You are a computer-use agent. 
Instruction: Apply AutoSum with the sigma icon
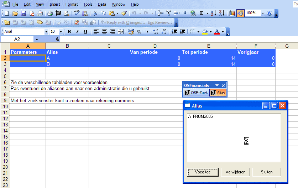click(201, 13)
